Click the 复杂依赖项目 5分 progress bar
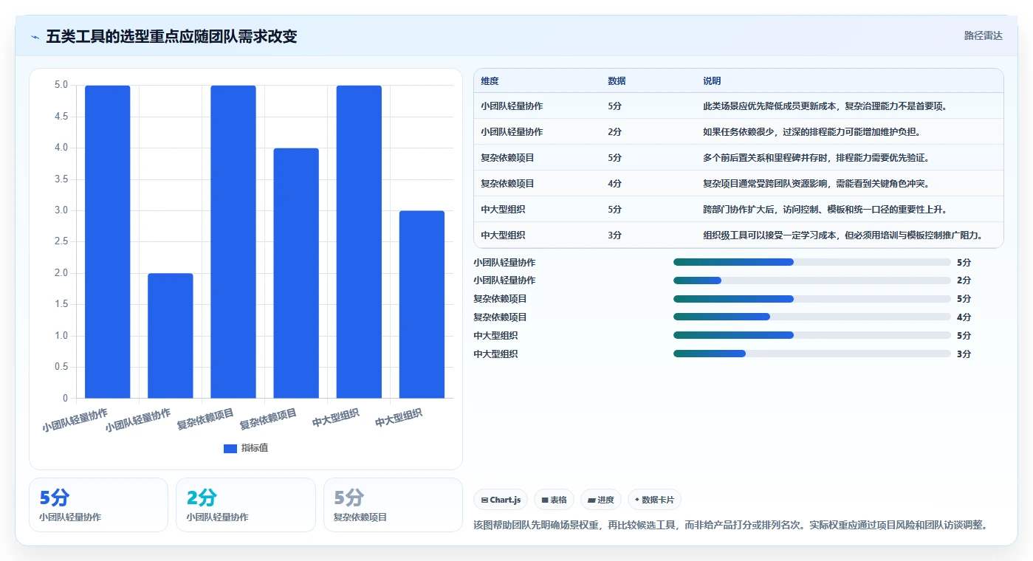The height and width of the screenshot is (561, 1033). 812,299
